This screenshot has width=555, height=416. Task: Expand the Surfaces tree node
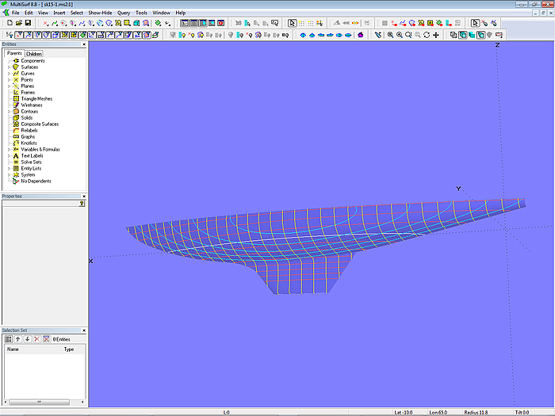(x=9, y=67)
